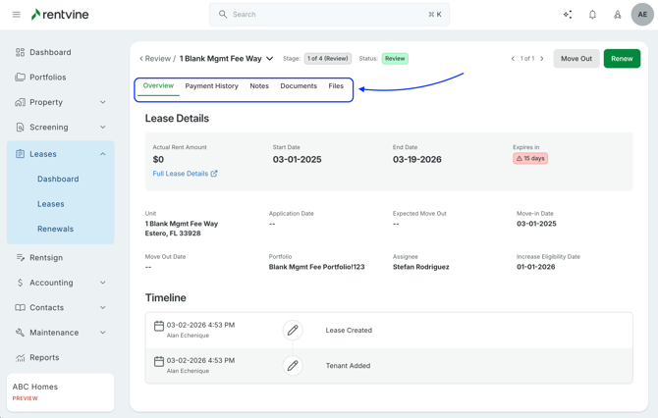Go to next lease arrow
Image resolution: width=658 pixels, height=418 pixels.
coord(542,59)
